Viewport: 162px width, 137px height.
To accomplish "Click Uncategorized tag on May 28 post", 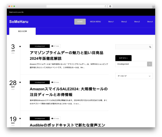I will pyautogui.click(x=40, y=82).
